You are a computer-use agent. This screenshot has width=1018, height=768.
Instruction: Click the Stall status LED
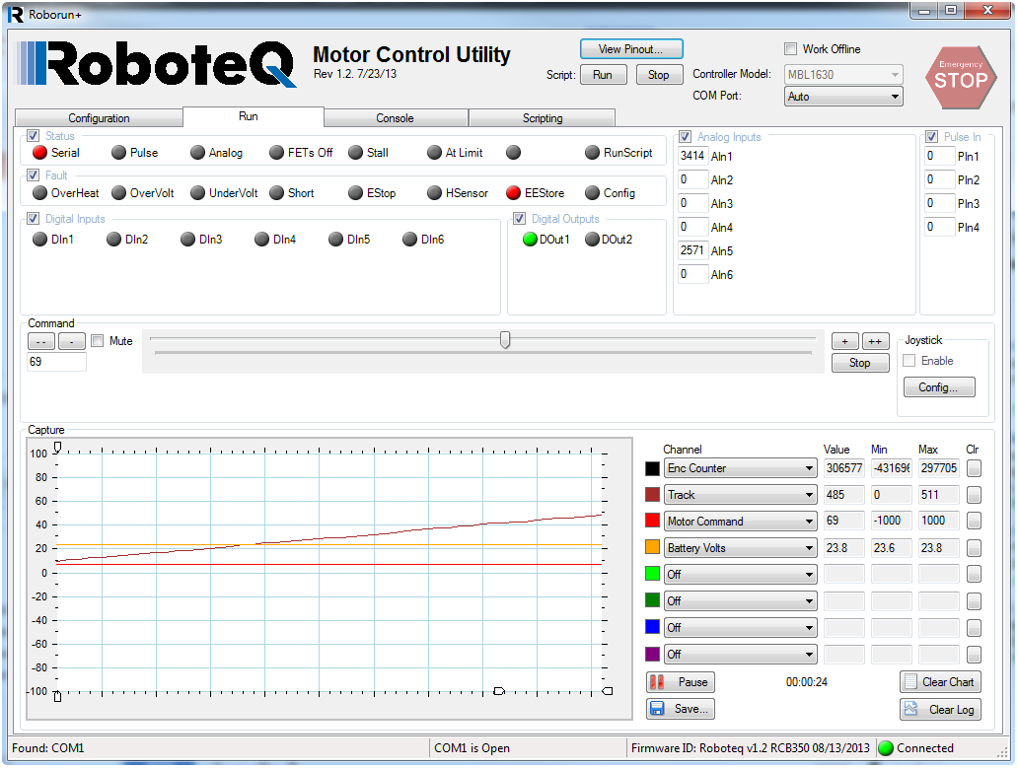pos(355,153)
